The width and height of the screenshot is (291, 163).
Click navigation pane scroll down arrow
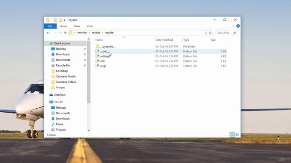(89, 130)
